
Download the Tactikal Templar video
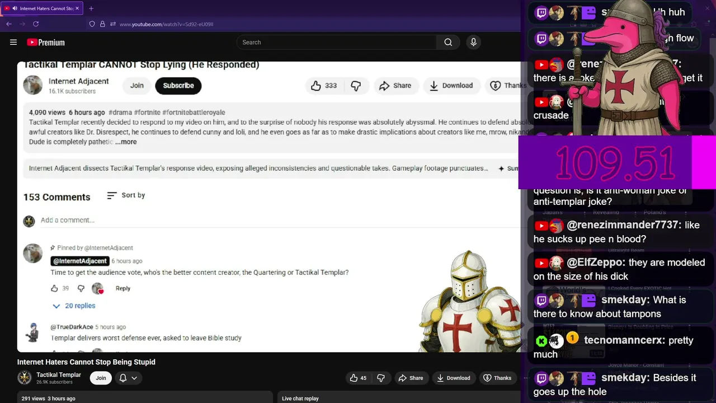click(x=453, y=378)
